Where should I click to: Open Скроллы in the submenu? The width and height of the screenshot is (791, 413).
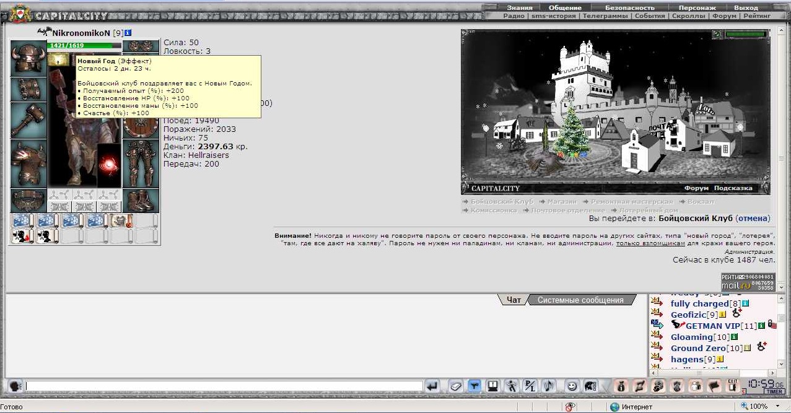point(689,15)
